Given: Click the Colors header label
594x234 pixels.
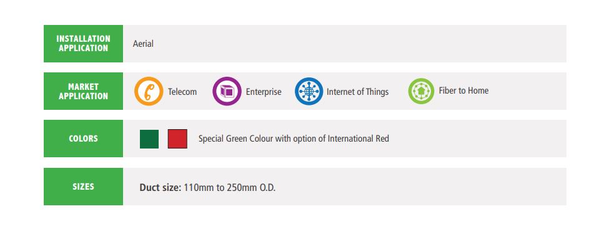Looking at the screenshot, I should (83, 139).
